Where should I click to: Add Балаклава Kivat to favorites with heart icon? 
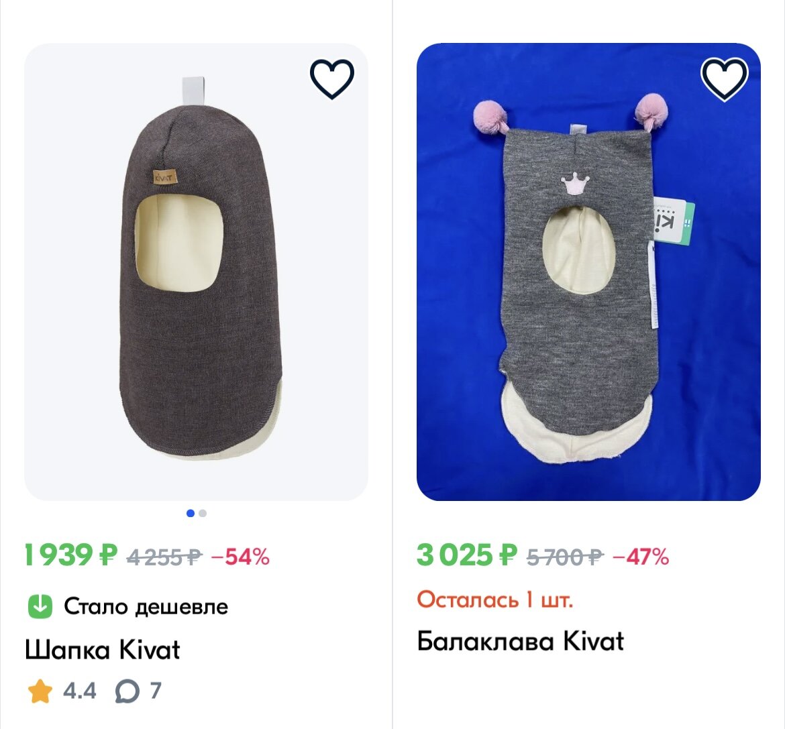tap(724, 78)
